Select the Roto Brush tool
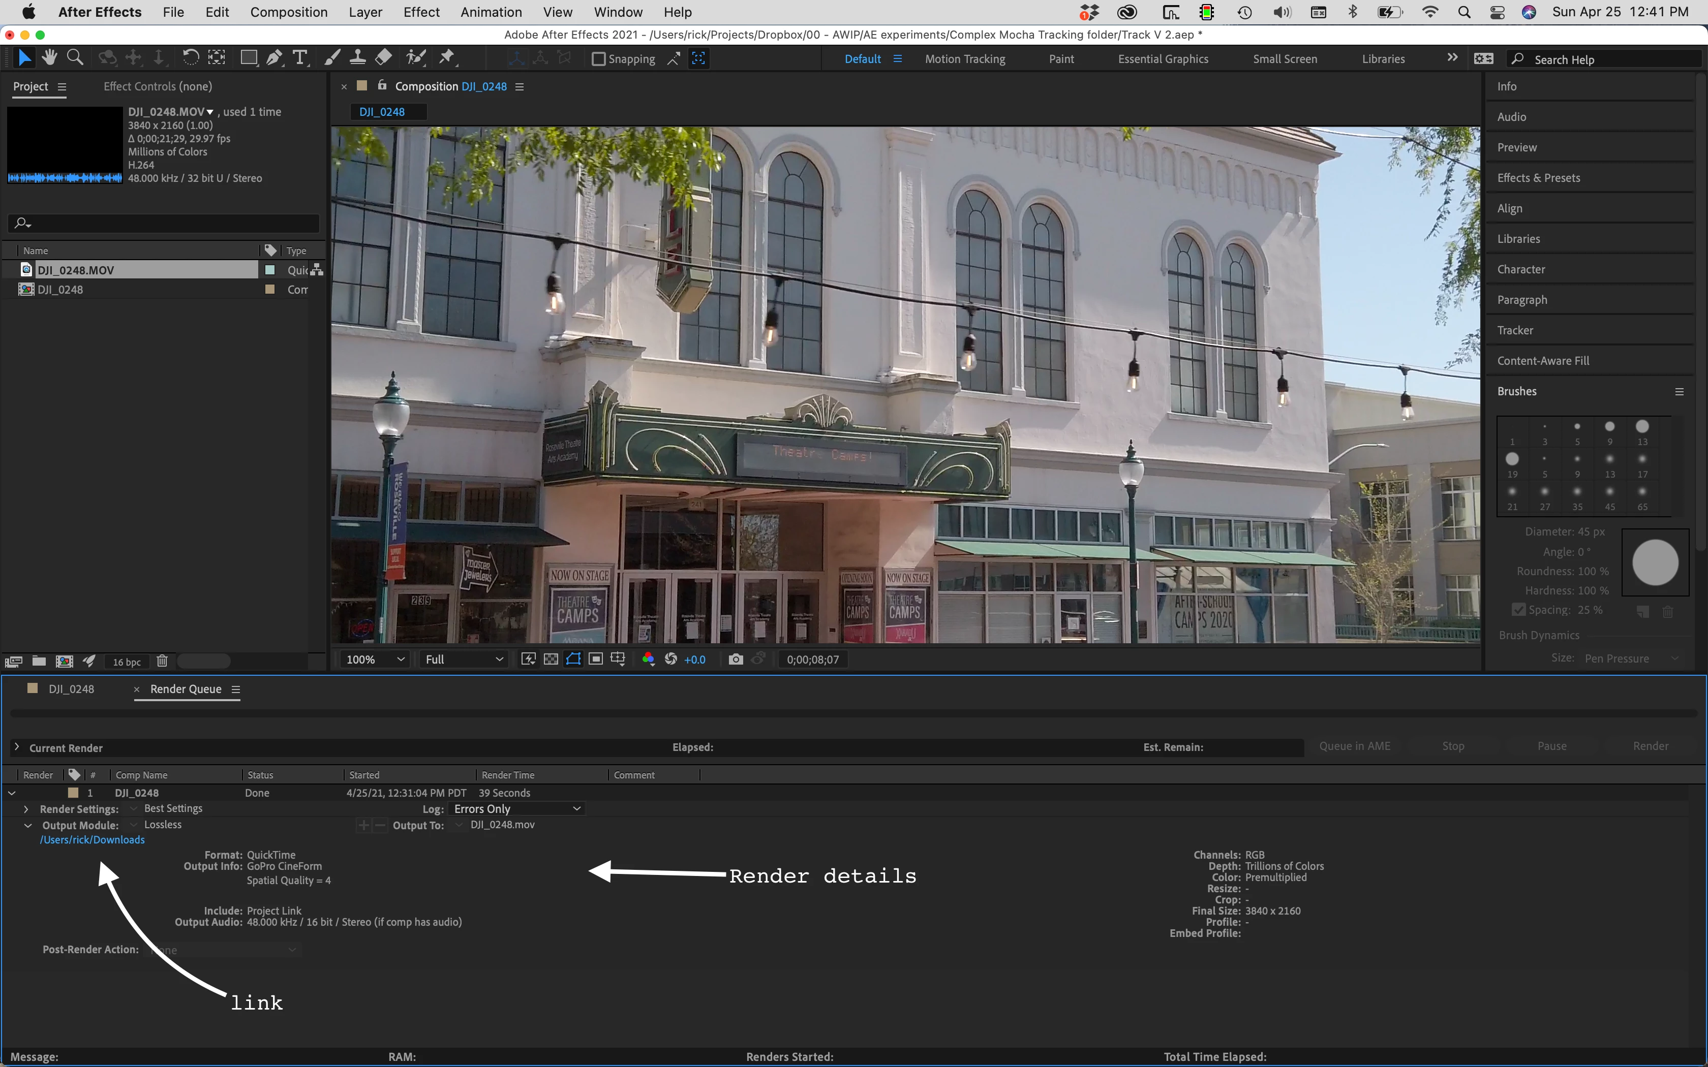This screenshot has width=1708, height=1067. (416, 58)
